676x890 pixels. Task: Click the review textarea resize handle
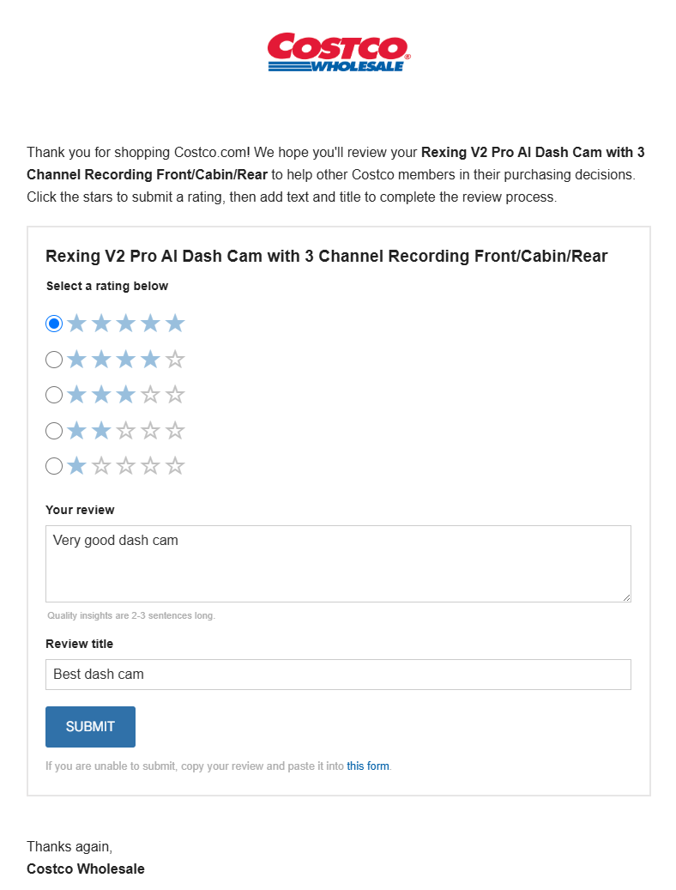(627, 597)
